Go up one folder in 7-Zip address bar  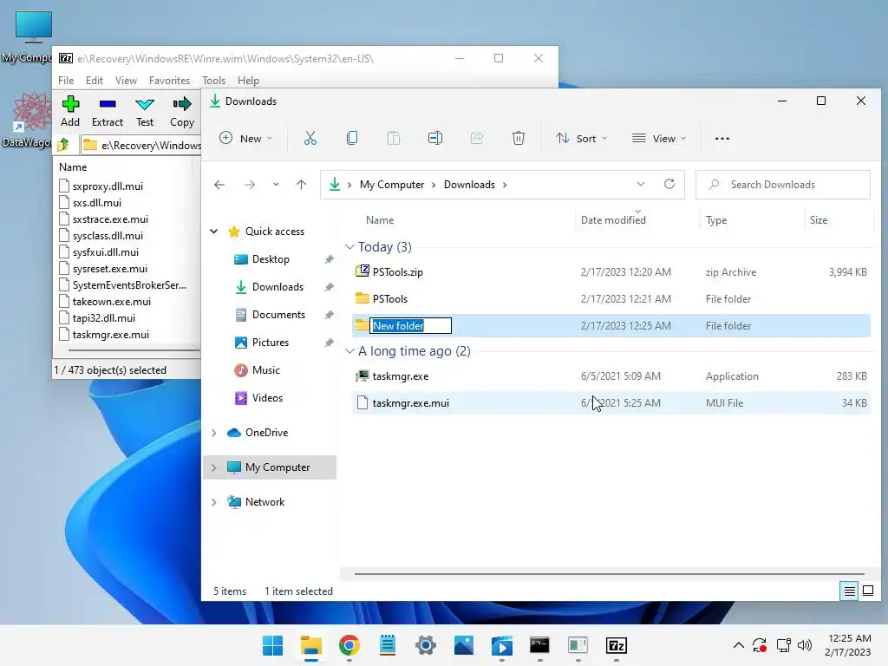[63, 145]
